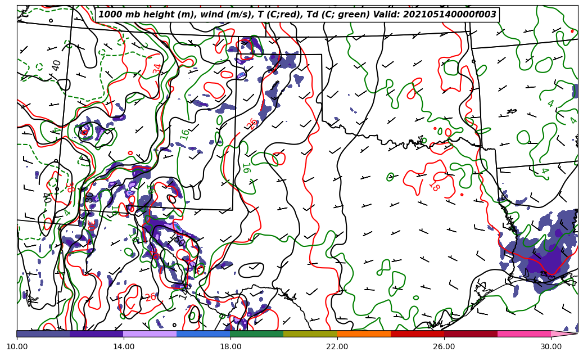This screenshot has width=583, height=356.
Task: Click the red 18 temperature contour label
Action: [434, 187]
